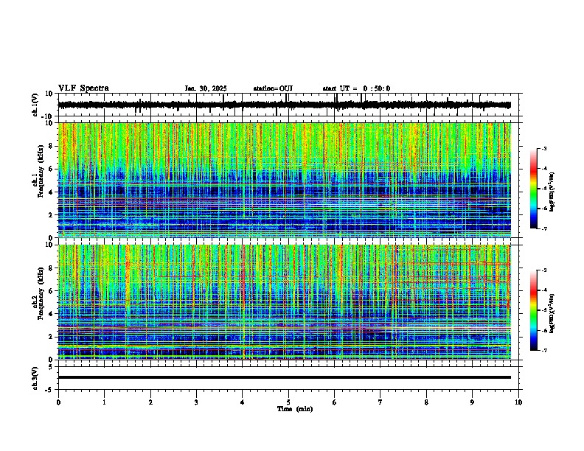Click the ch.2 spectrogram panel
The height and width of the screenshot is (451, 584).
point(285,302)
